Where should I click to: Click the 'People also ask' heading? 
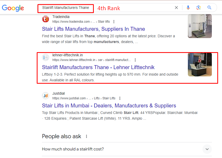[61, 136]
